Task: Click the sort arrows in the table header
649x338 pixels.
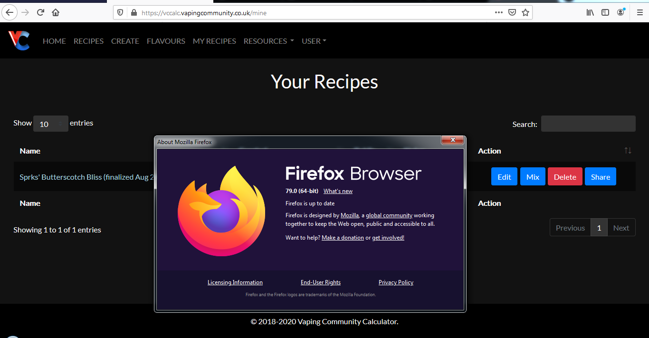Action: pyautogui.click(x=628, y=151)
